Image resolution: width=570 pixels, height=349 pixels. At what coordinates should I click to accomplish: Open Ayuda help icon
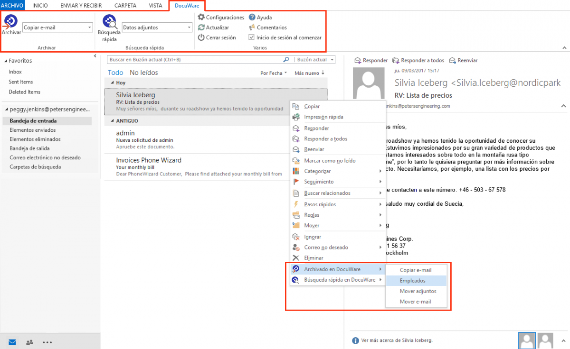click(252, 18)
